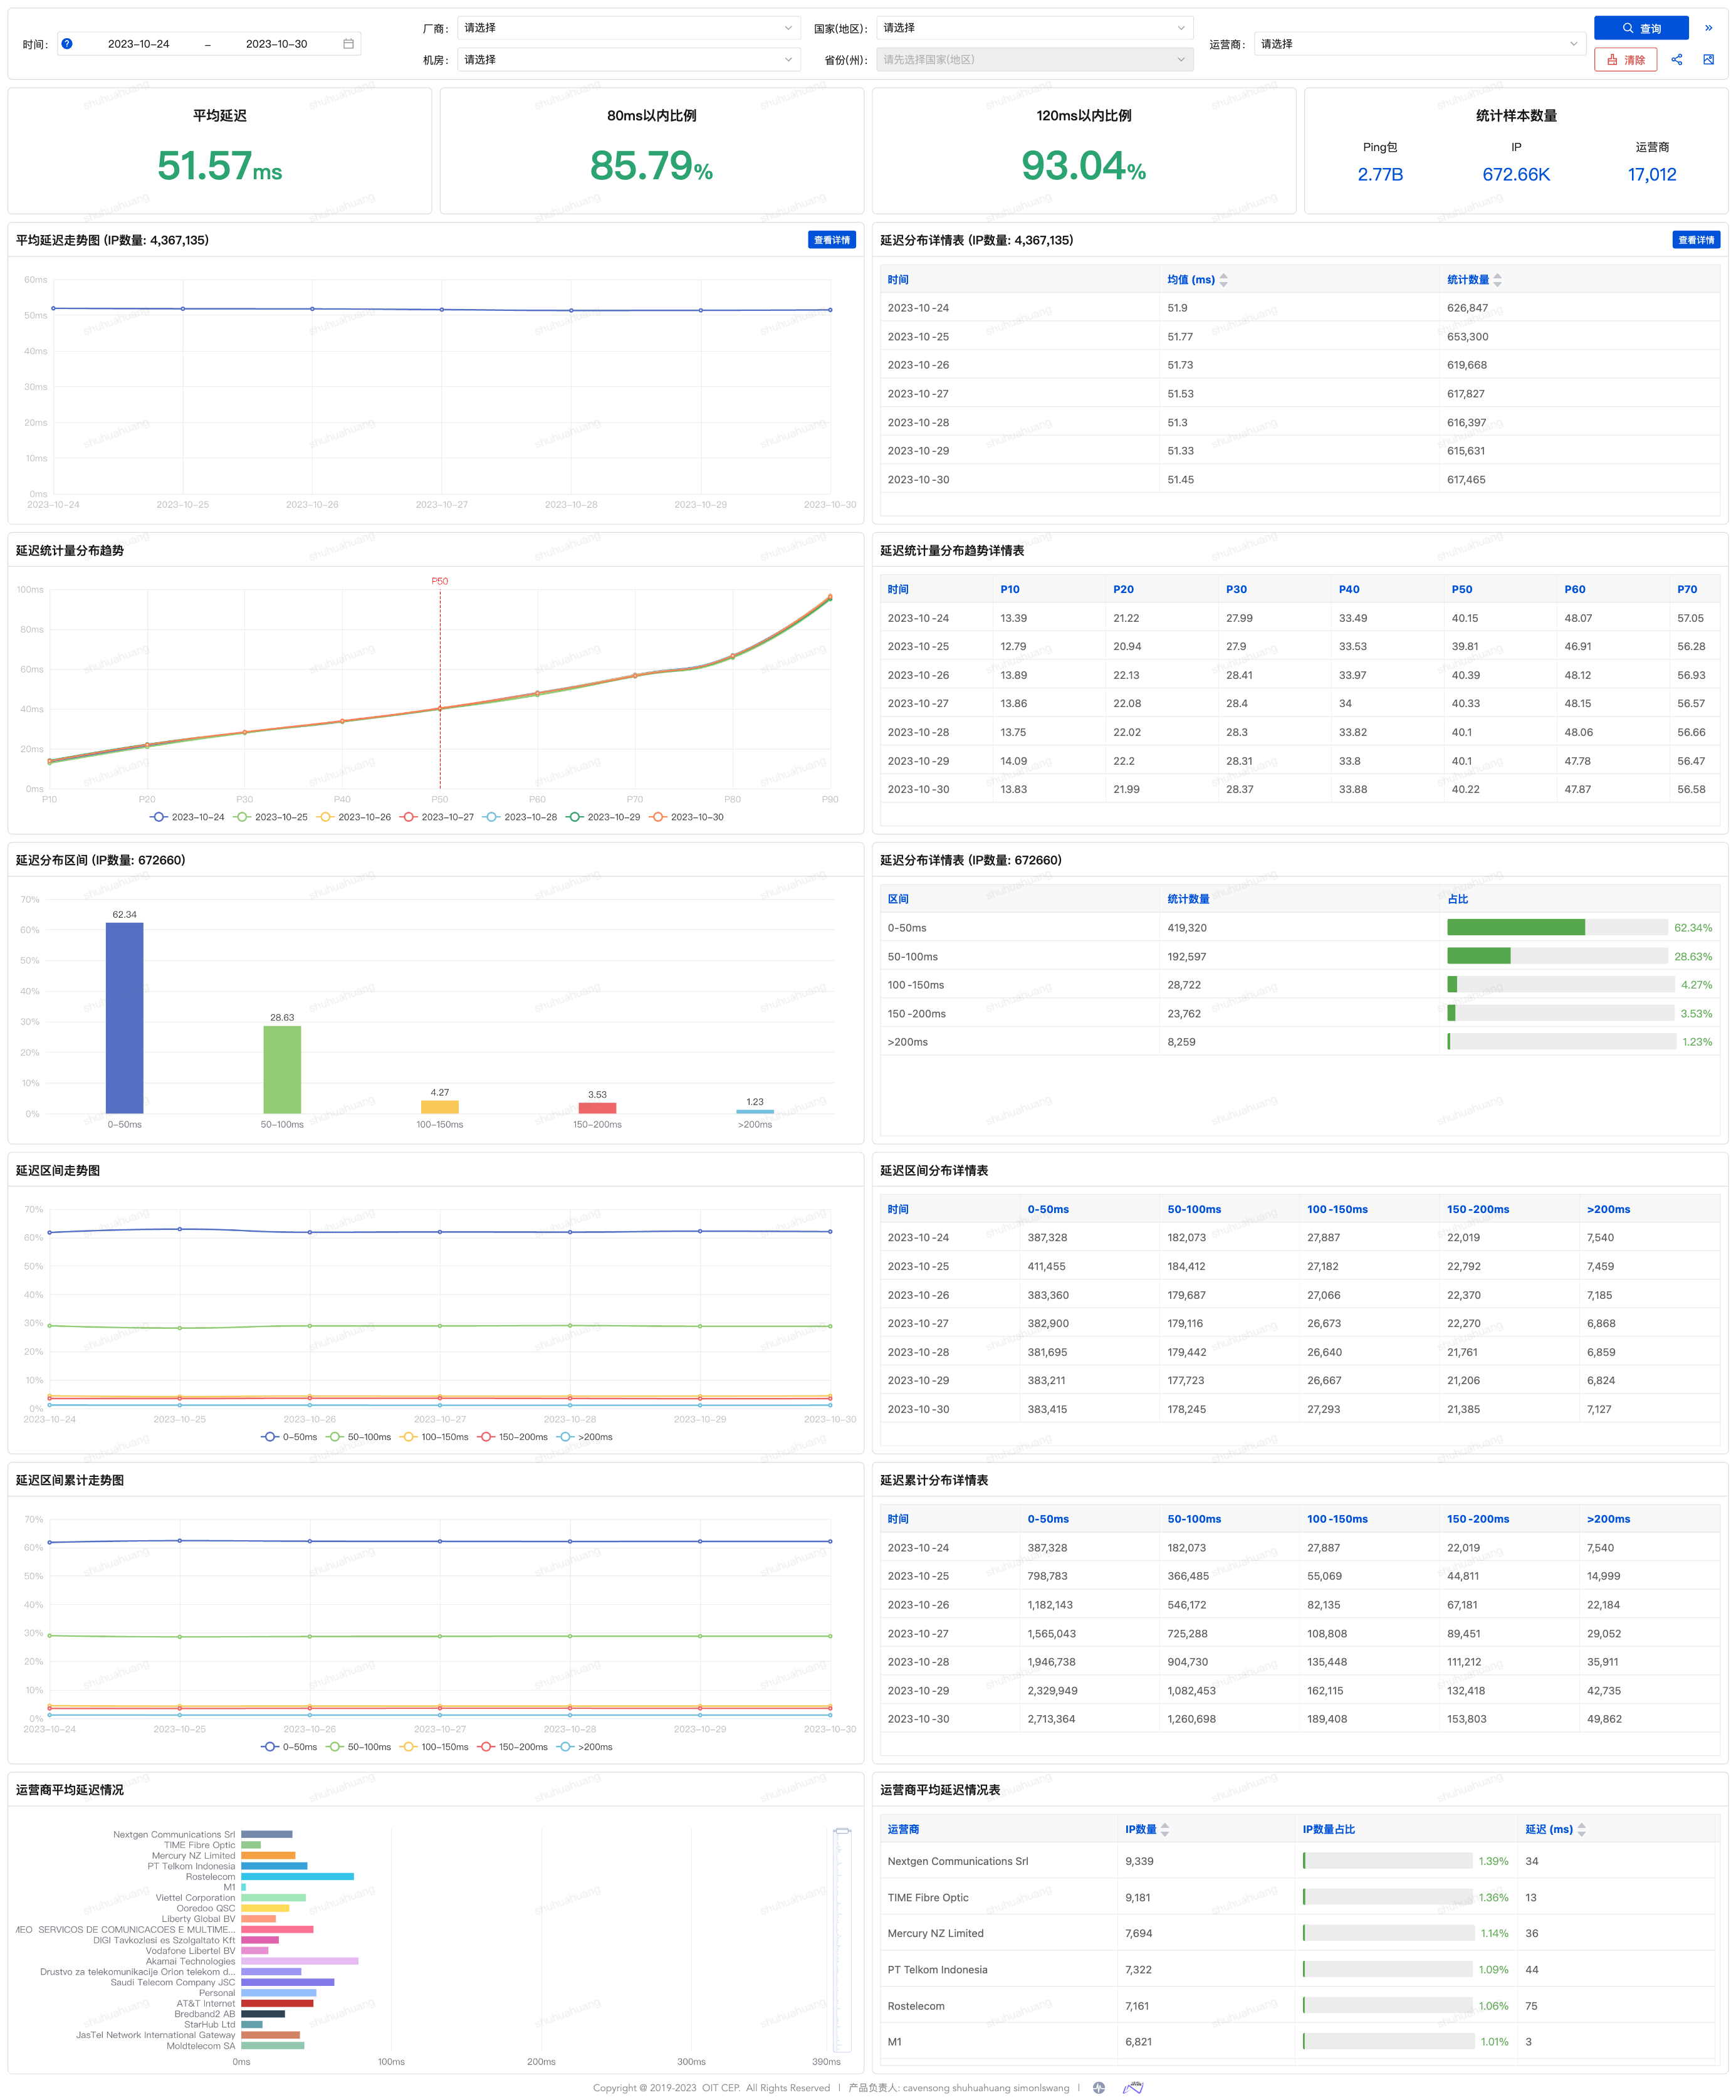Toggle >200ms legend in 延迟区间累计走势图
The image size is (1736, 2100).
[586, 1747]
